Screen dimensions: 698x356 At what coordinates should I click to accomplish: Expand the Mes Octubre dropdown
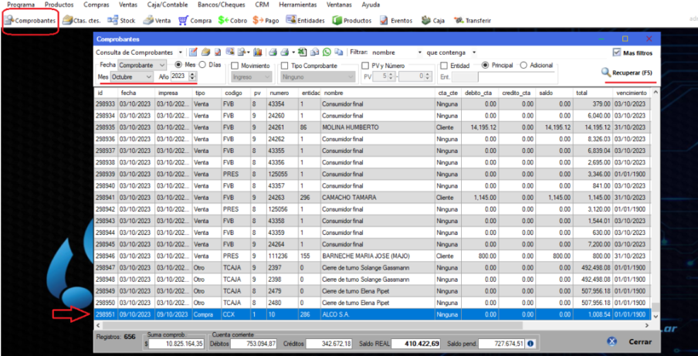coord(149,77)
